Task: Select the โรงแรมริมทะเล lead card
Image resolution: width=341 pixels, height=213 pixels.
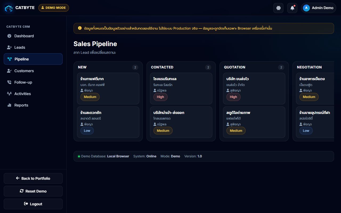Action: point(181,88)
